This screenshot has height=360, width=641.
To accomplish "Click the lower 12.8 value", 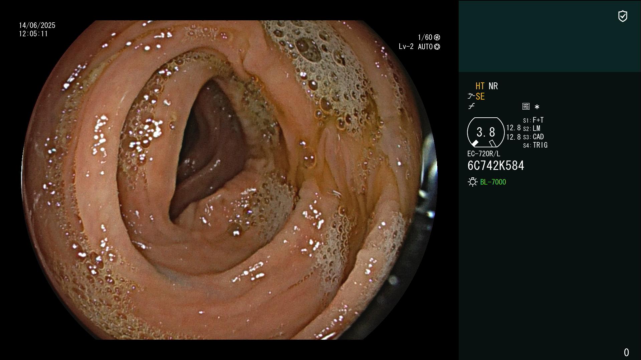I will pyautogui.click(x=513, y=137).
